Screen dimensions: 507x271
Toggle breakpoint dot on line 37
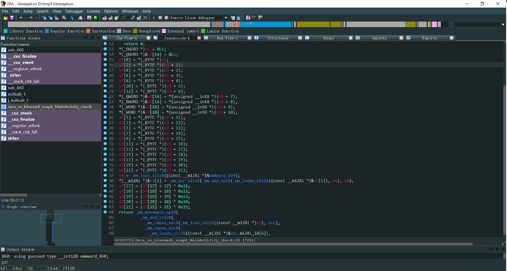click(105, 175)
